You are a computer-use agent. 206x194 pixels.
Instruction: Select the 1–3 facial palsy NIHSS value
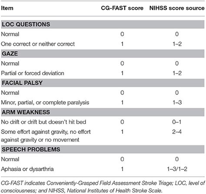(177, 103)
